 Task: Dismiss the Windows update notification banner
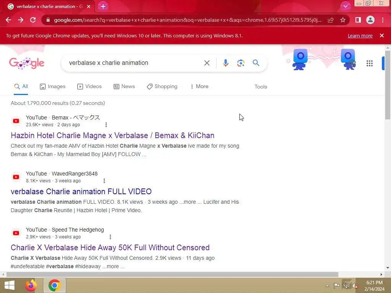click(382, 35)
